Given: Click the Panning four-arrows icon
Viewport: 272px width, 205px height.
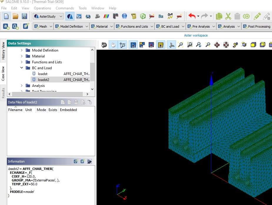Looking at the screenshot, I should [217, 45].
